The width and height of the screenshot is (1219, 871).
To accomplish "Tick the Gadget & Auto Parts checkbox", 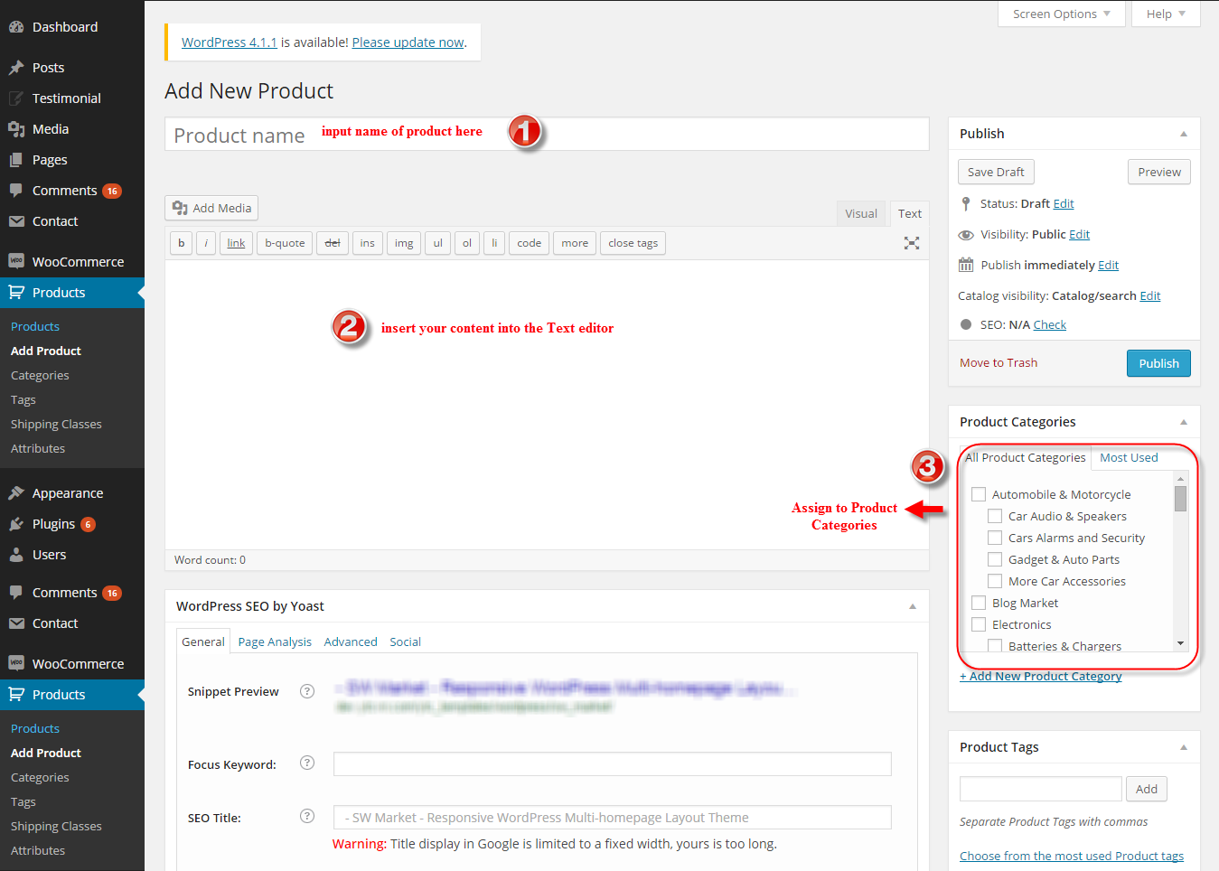I will [995, 559].
